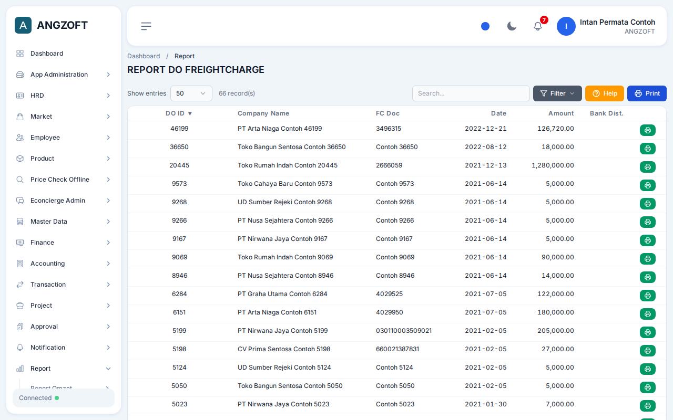Click the ANGZOFT logo icon
The width and height of the screenshot is (673, 420).
(x=23, y=25)
